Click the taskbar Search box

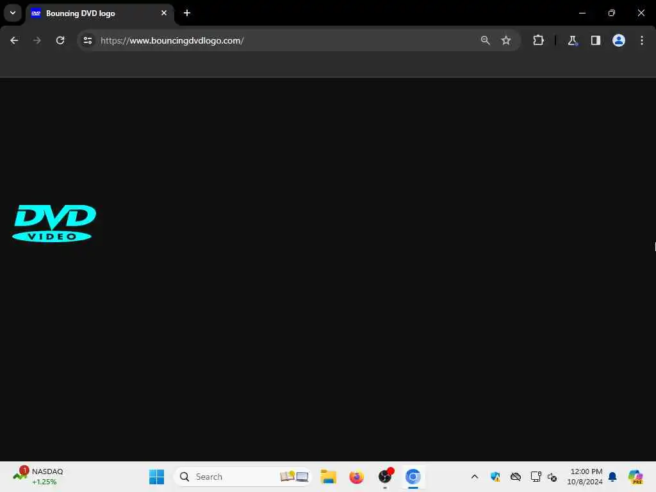click(x=243, y=477)
